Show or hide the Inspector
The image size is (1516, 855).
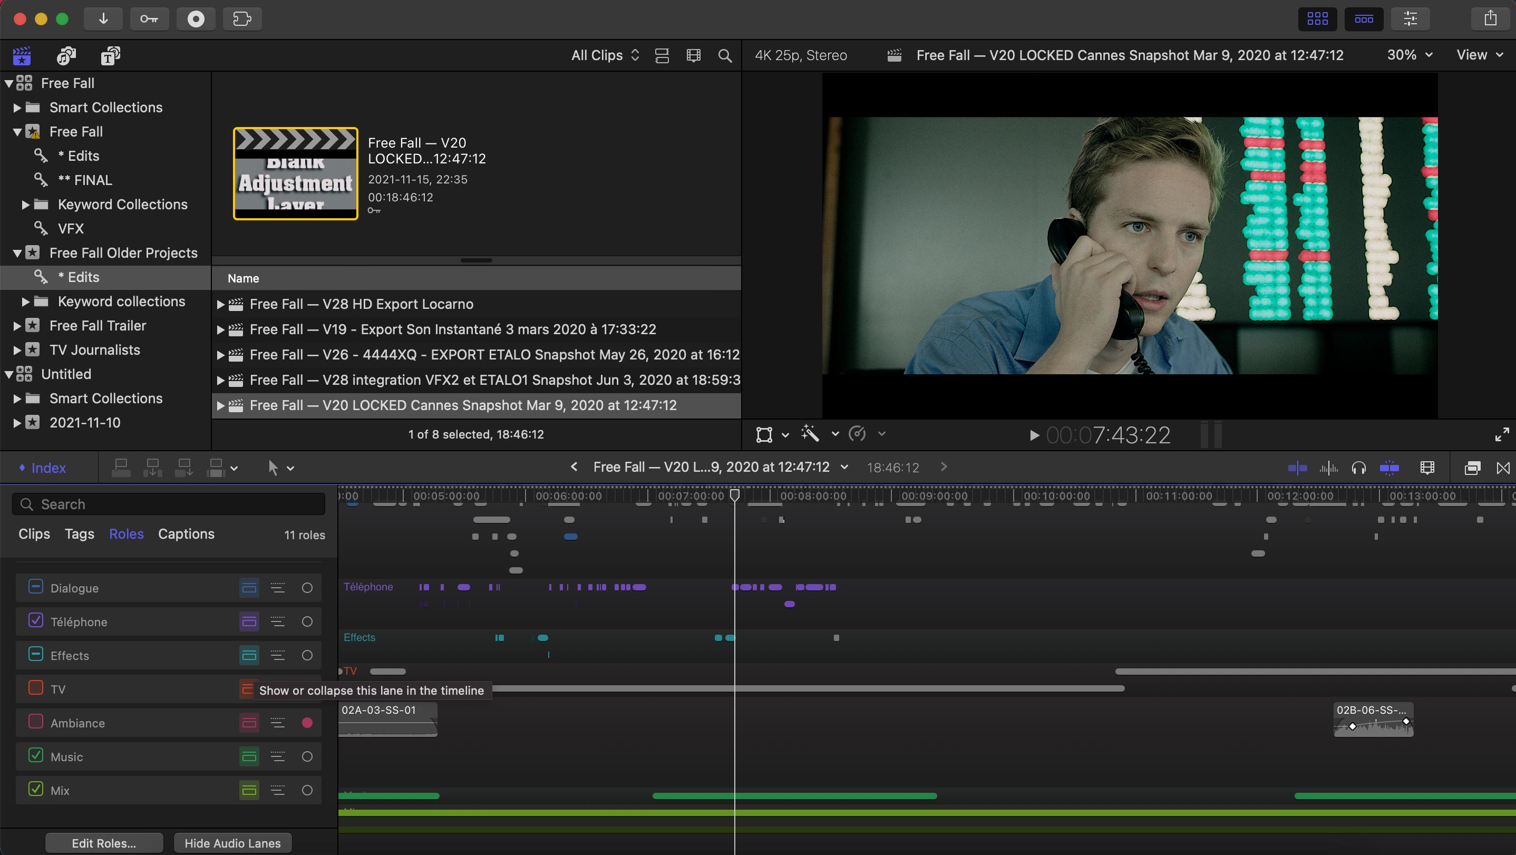coord(1410,19)
